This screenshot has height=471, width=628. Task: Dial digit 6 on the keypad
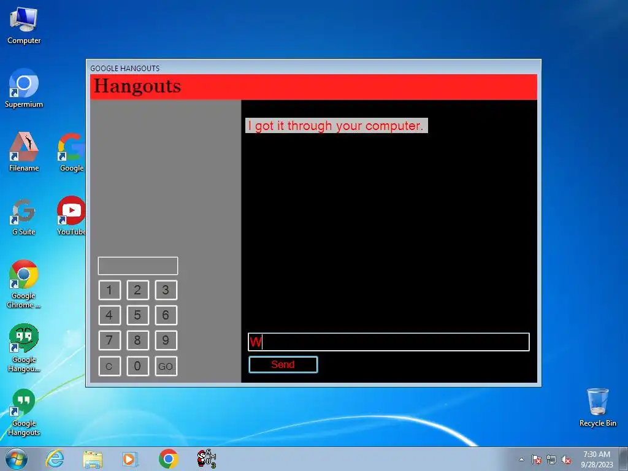tap(166, 315)
